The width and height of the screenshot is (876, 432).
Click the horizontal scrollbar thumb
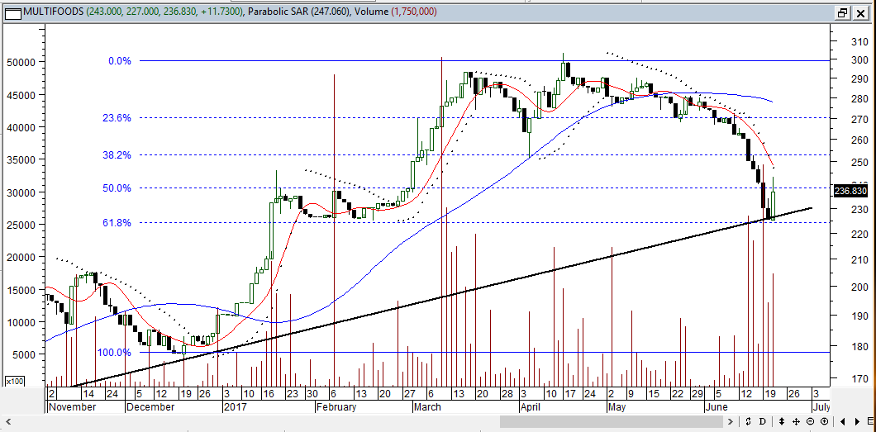pyautogui.click(x=612, y=421)
